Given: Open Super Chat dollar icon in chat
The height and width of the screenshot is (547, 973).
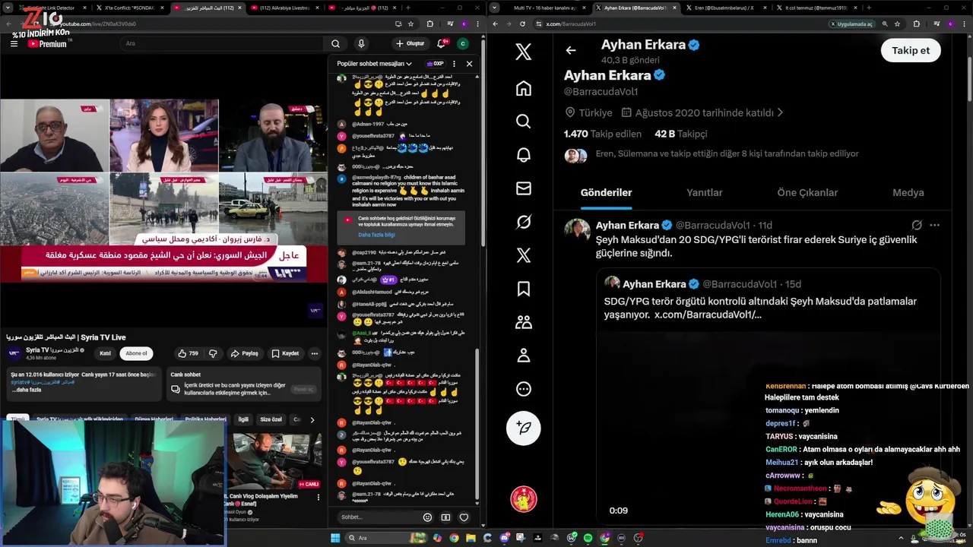Looking at the screenshot, I should coord(445,517).
